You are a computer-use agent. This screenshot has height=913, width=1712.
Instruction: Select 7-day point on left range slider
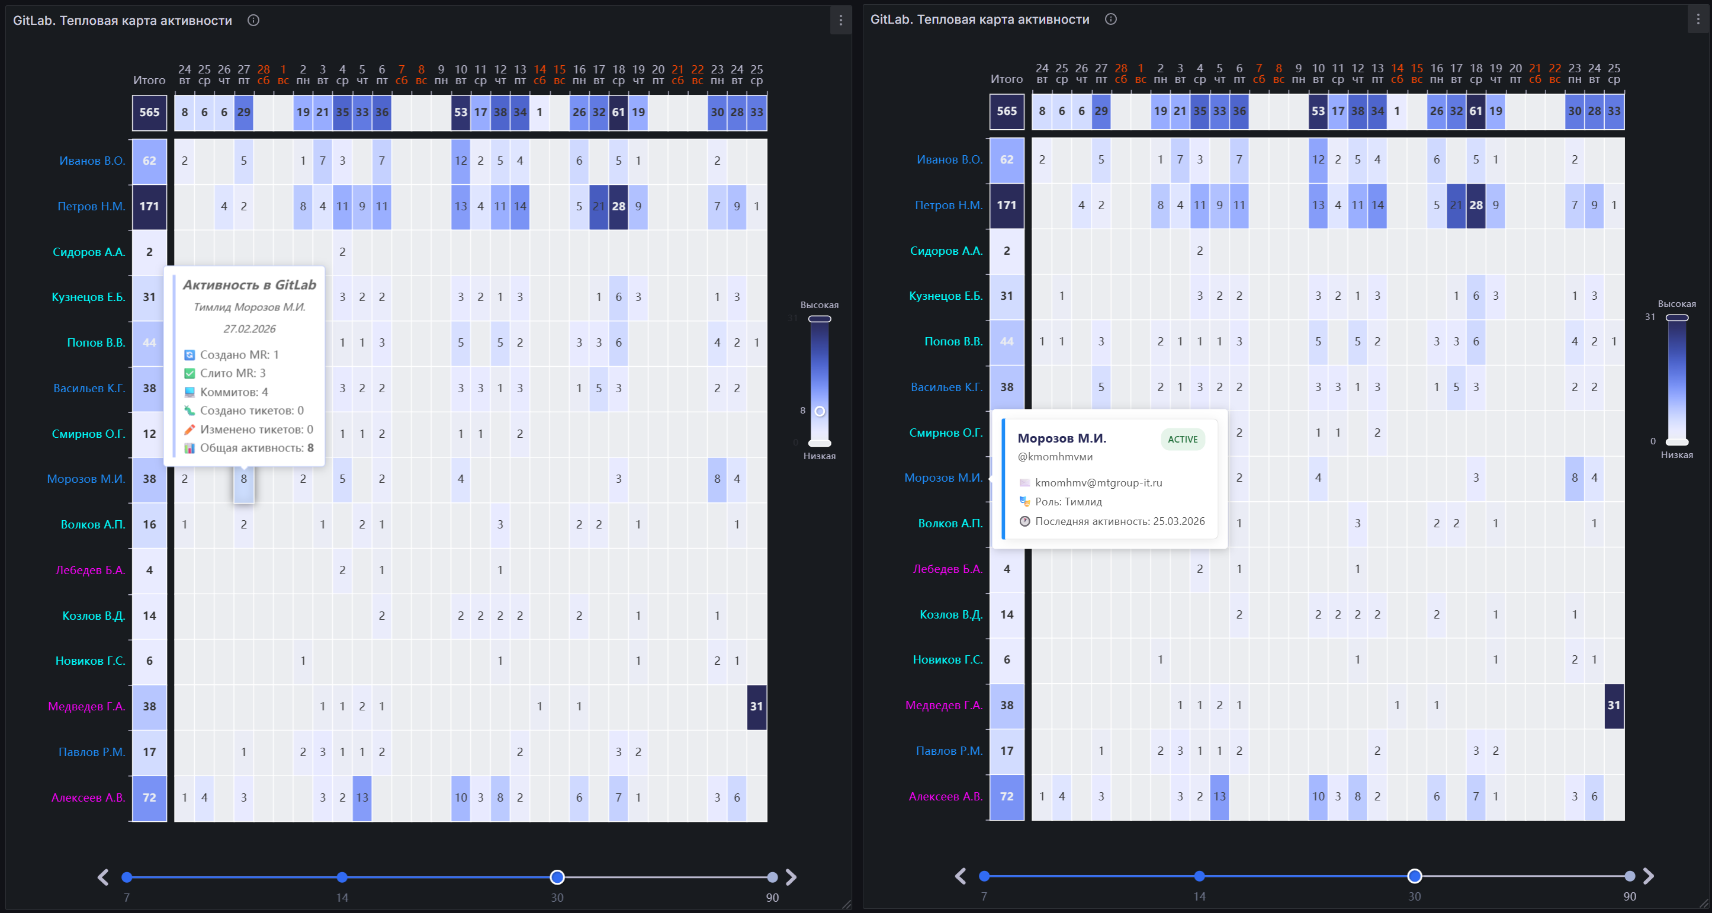127,877
